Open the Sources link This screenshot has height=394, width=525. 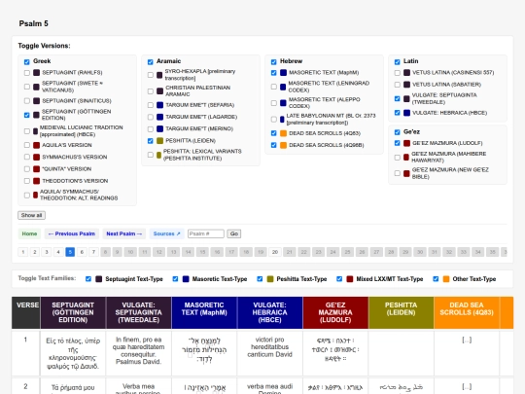click(x=167, y=233)
